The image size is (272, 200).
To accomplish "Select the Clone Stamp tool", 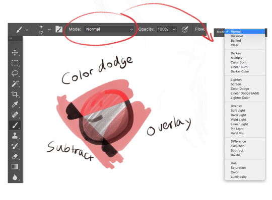I will (x=15, y=136).
